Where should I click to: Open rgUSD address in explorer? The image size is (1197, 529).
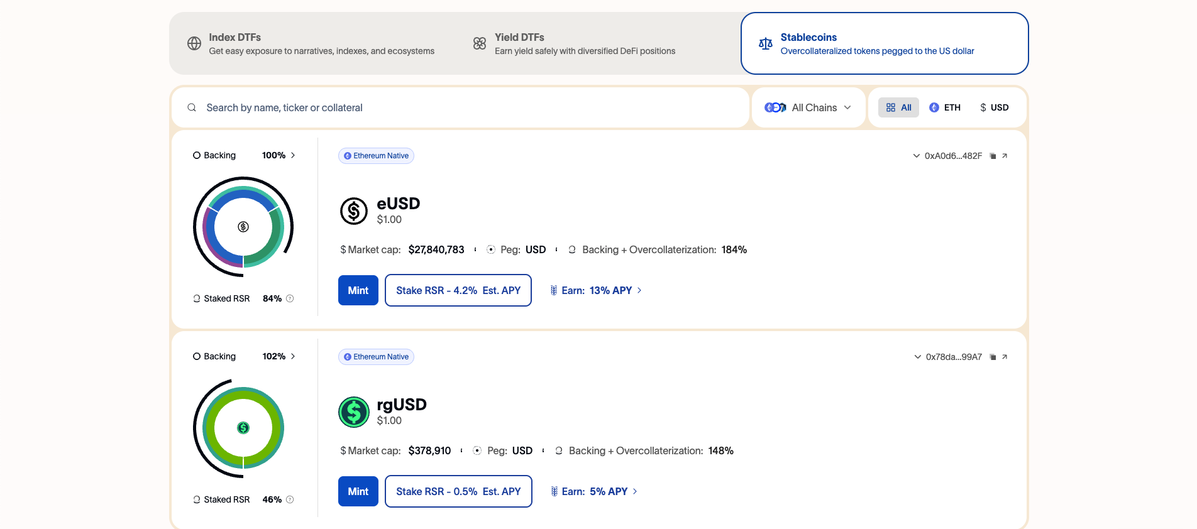click(1005, 357)
